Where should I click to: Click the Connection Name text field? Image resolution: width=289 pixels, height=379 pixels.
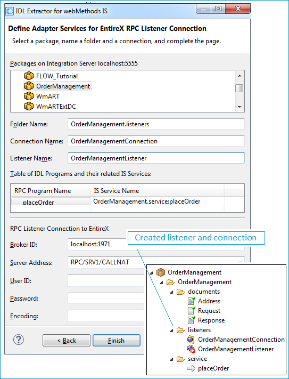coord(156,141)
